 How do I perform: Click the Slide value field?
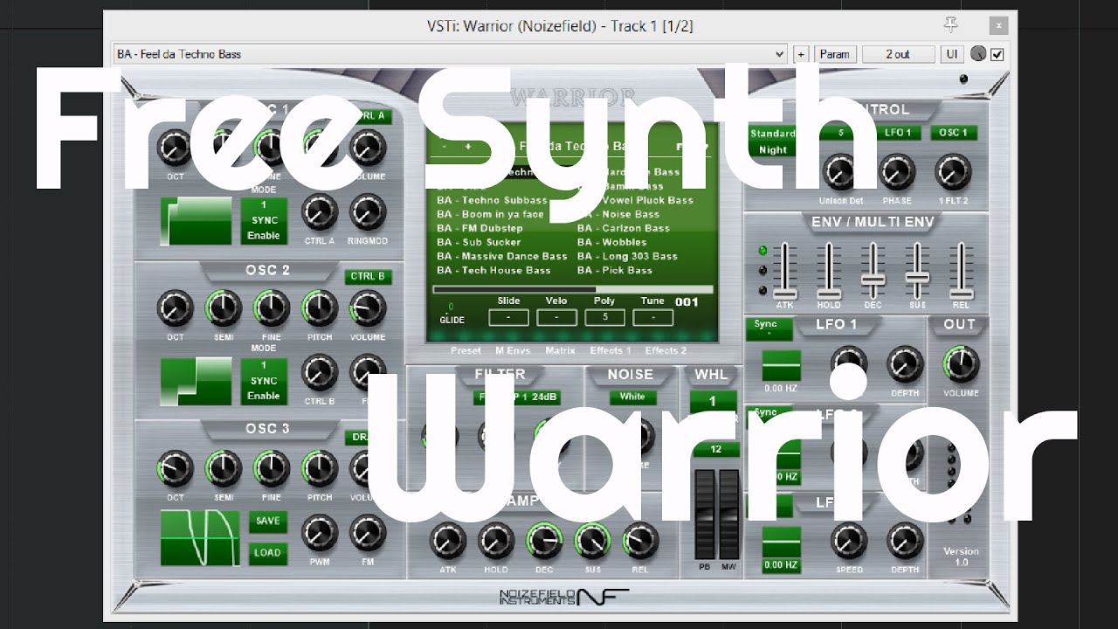[509, 317]
